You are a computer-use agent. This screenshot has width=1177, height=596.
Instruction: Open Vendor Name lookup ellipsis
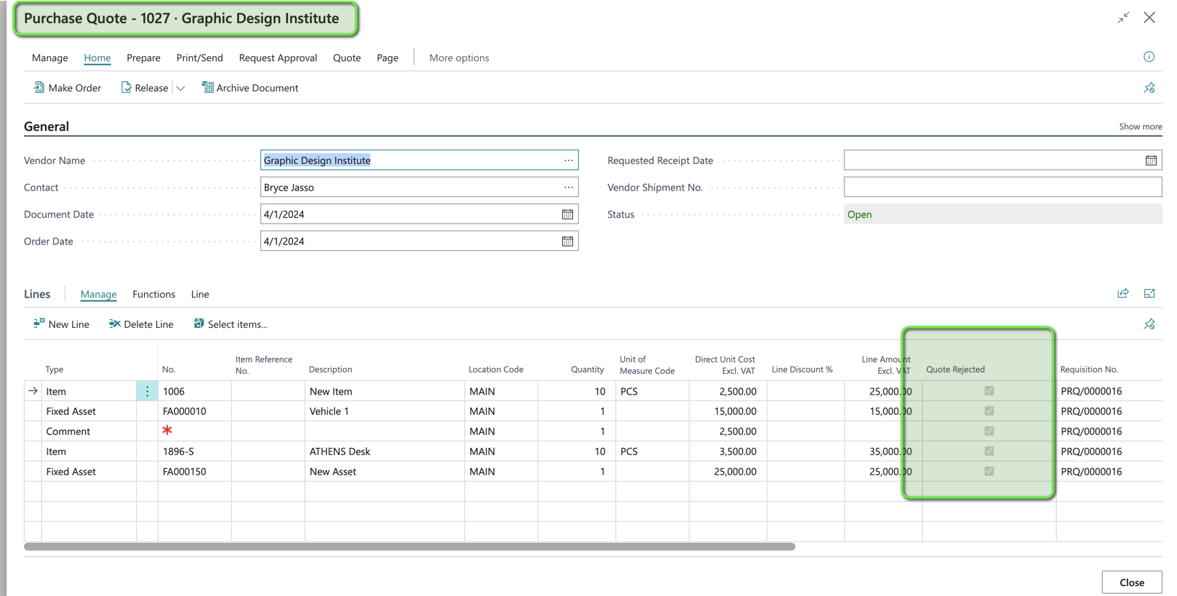pos(568,160)
